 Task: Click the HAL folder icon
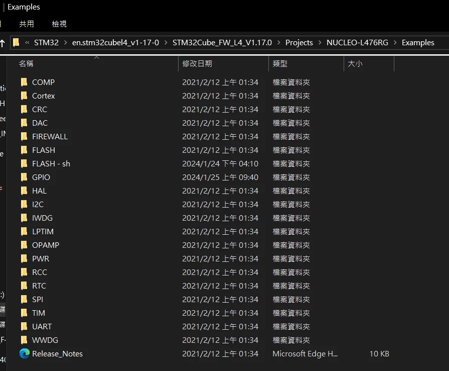coord(24,191)
